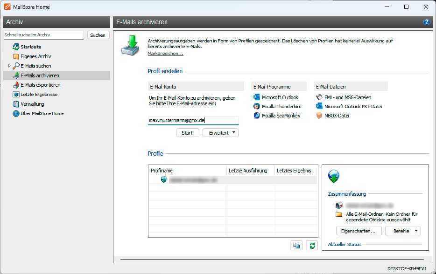436x274 pixels.
Task: Click the MBOX-Datei box icon
Action: [x=319, y=116]
